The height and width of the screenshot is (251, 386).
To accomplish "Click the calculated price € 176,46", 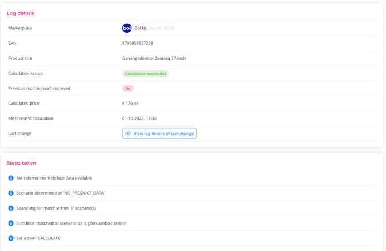I will coord(130,104).
